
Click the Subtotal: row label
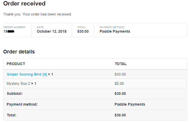tap(15, 94)
